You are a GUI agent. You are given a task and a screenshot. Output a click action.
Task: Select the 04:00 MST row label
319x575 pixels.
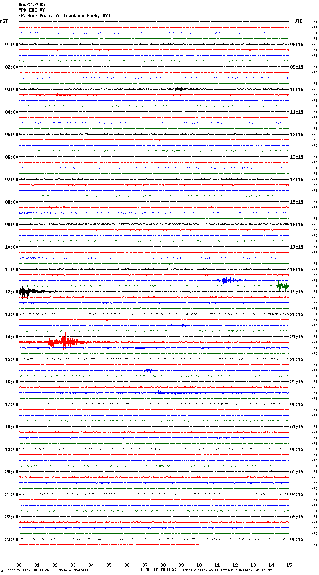(12, 112)
